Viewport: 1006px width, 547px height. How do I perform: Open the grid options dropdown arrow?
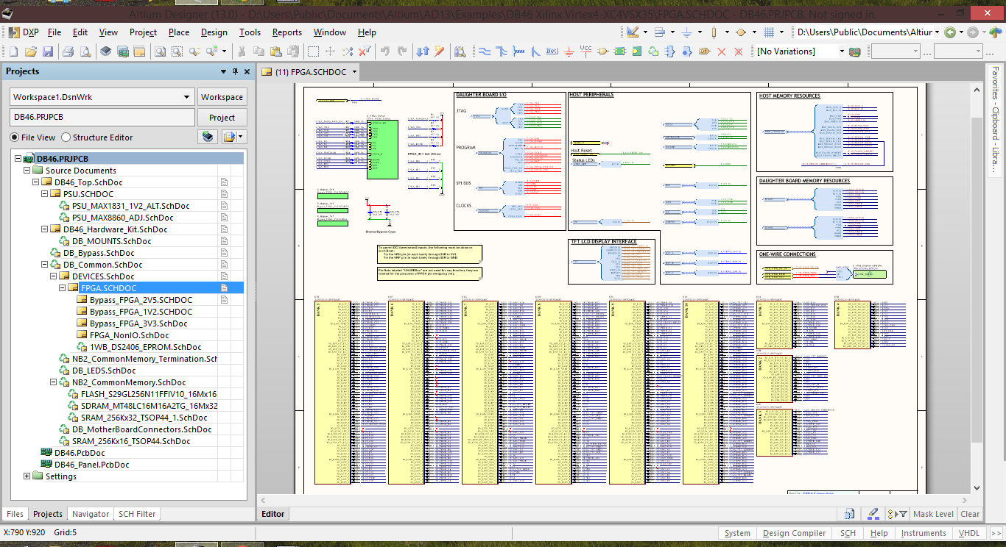(x=780, y=32)
